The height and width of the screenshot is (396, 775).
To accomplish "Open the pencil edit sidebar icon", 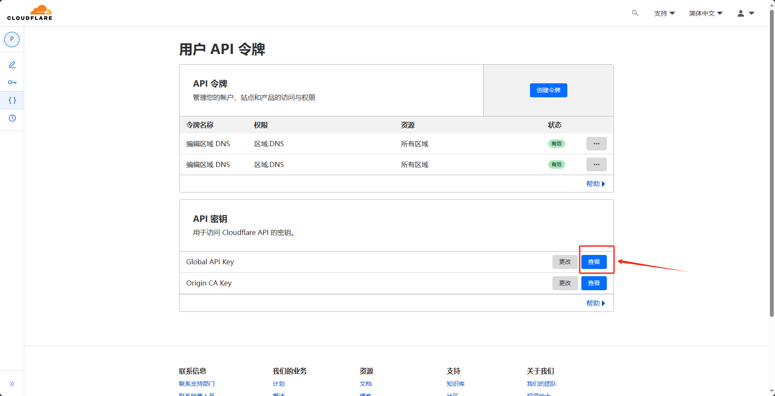I will tap(12, 65).
